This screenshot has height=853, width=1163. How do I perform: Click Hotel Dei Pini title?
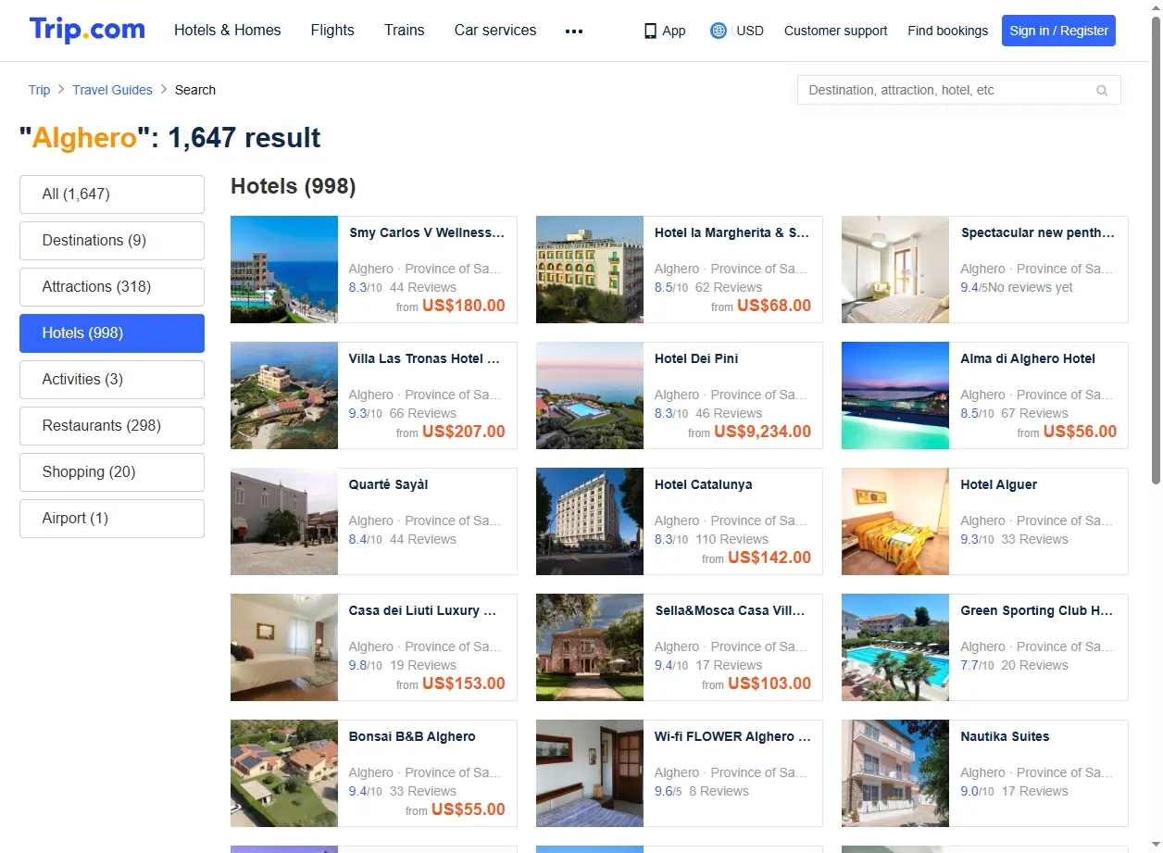(x=696, y=359)
